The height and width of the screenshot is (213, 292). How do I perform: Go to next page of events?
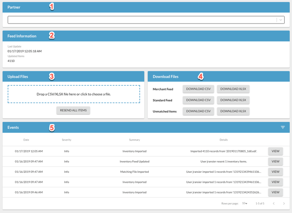284,203
